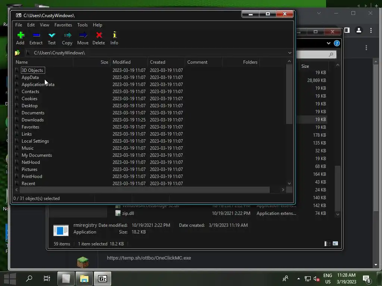Open the Windows Start button
Viewport: 382px width, 286px height.
[10, 279]
